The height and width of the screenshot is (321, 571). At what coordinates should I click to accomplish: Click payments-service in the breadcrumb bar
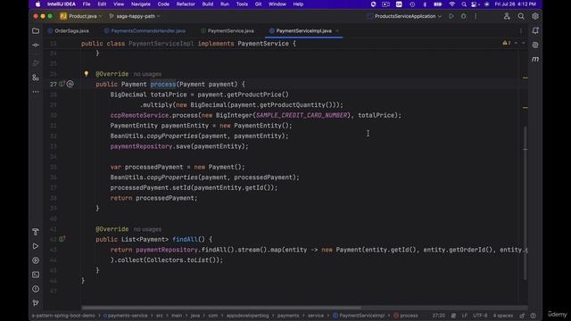[x=127, y=316]
